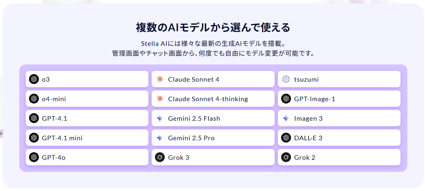Click the Claude starburst icon for Sonnet 4
The width and height of the screenshot is (425, 191).
coord(159,79)
